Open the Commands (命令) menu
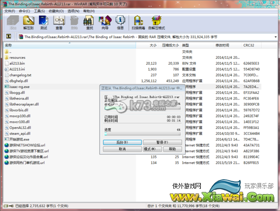The width and height of the screenshot is (280, 211). (x=25, y=11)
